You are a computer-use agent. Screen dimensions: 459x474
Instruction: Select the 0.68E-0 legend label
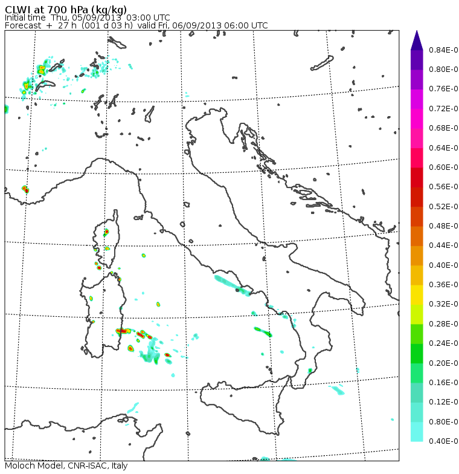pos(443,128)
